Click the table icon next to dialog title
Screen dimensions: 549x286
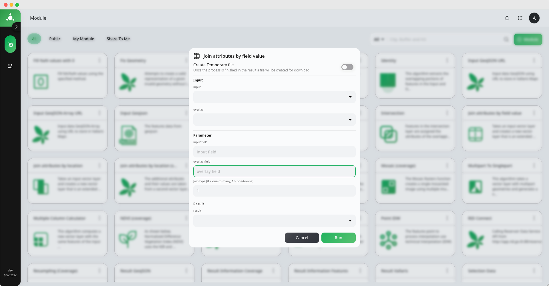click(197, 56)
